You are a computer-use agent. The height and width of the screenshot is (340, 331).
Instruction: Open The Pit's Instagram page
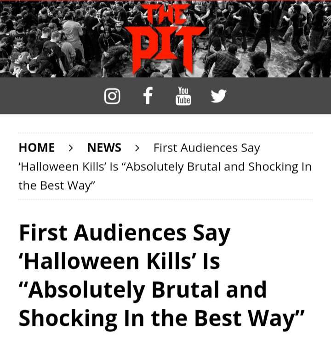(x=112, y=96)
